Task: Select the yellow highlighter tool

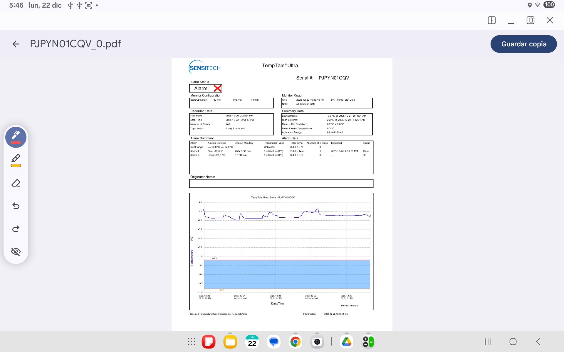Action: point(16,160)
